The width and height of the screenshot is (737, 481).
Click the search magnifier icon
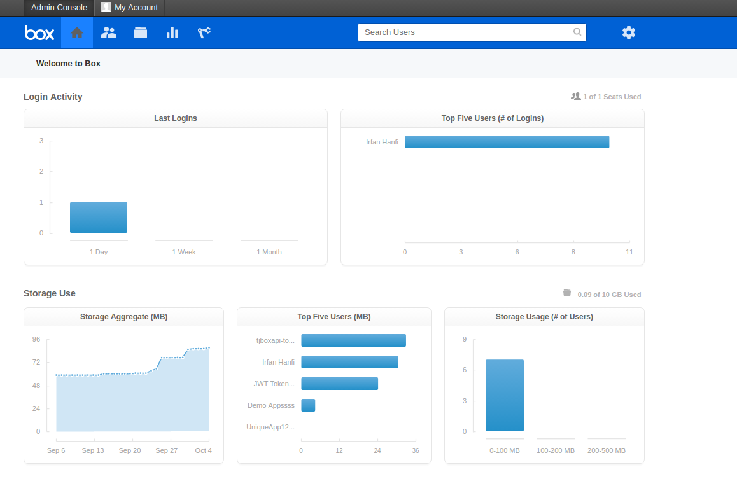pyautogui.click(x=577, y=32)
